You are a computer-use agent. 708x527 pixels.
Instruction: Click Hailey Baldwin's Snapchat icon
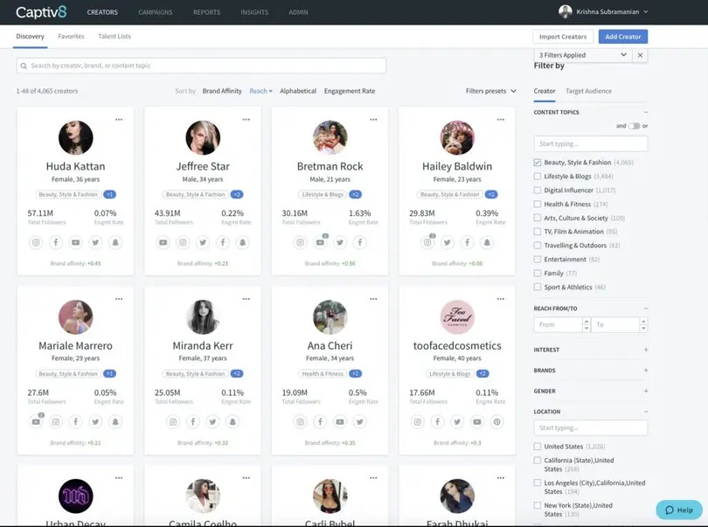coord(487,242)
